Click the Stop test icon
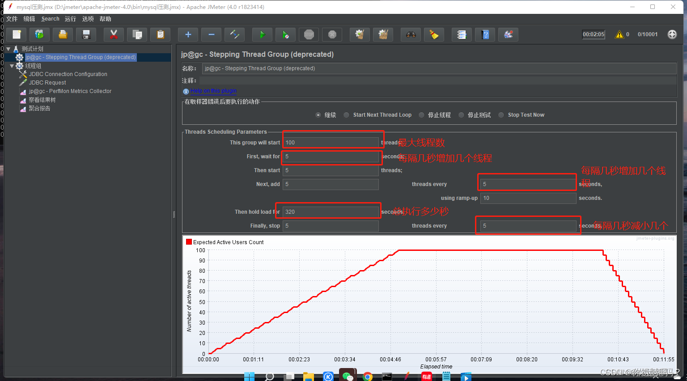Viewport: 687px width, 381px height. pos(309,34)
